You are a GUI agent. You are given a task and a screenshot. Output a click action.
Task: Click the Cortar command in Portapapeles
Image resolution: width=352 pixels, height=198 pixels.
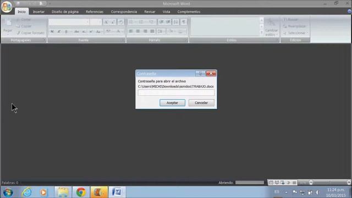point(24,20)
